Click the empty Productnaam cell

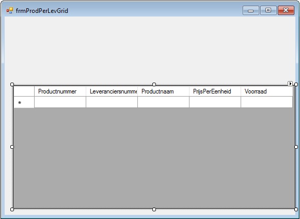(163, 102)
